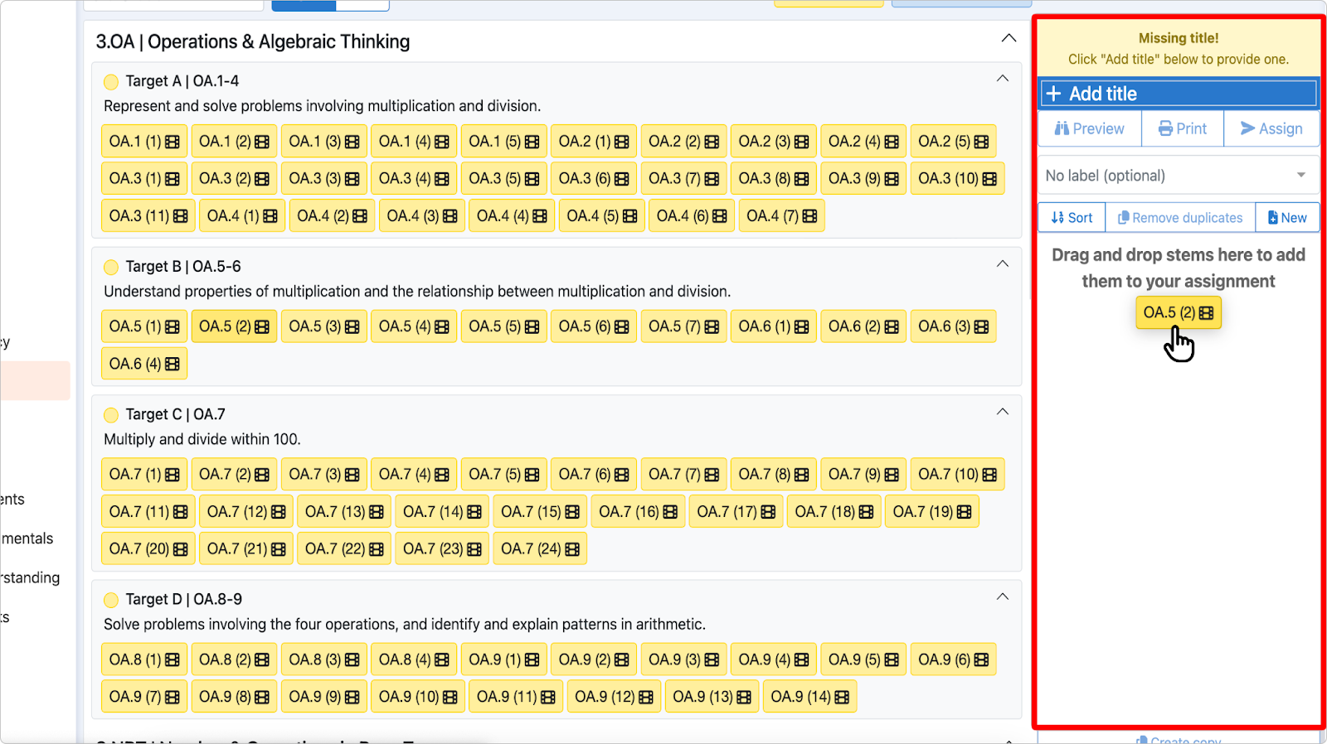Click 'Drag and drop stems here' hint text
Viewport: 1327px width, 744px height.
[1179, 268]
